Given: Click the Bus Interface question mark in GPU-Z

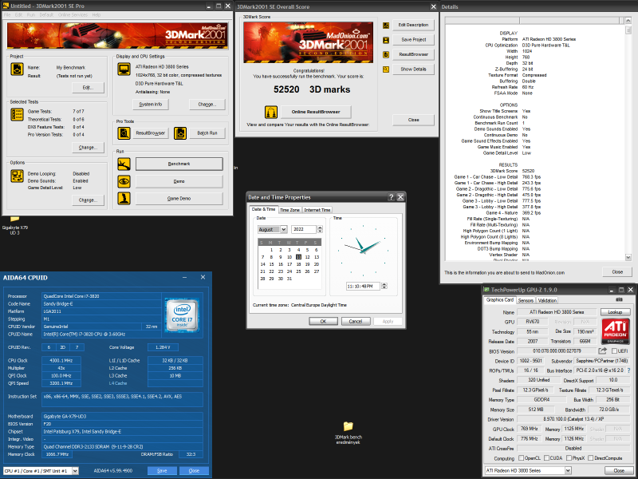Looking at the screenshot, I should click(629, 370).
